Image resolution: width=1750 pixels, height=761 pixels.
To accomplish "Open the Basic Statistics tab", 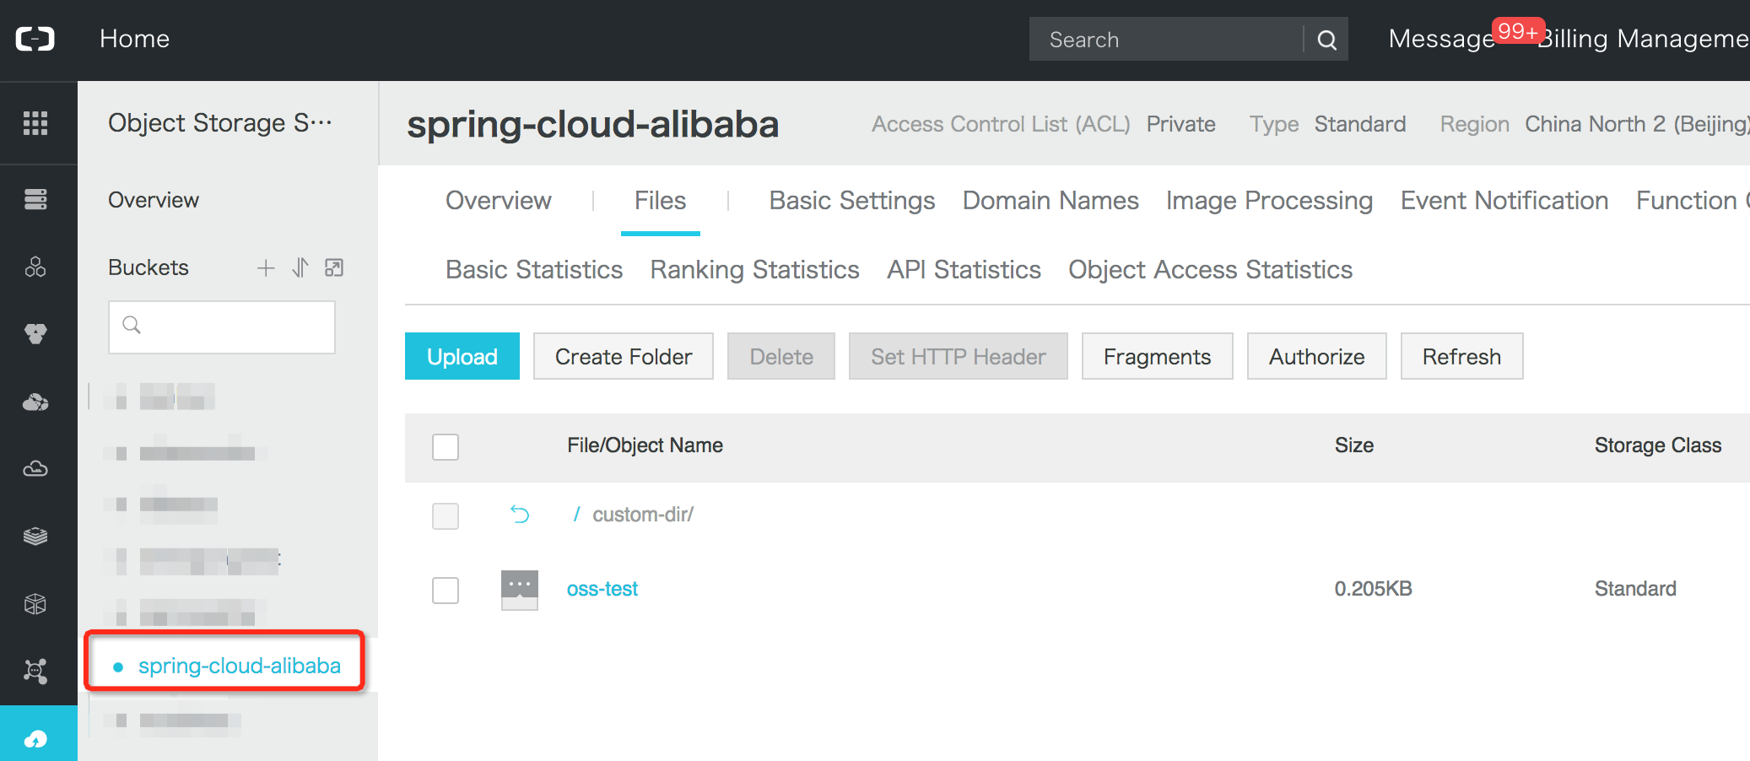I will click(534, 270).
